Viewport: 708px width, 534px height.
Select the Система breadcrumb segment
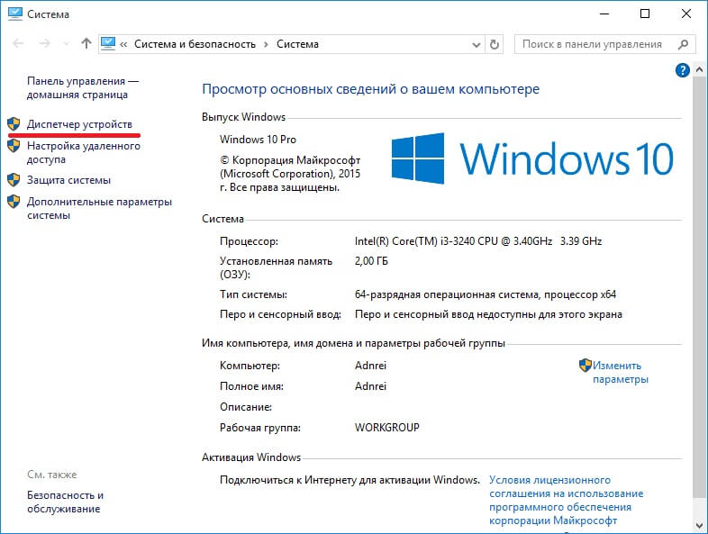tap(297, 44)
